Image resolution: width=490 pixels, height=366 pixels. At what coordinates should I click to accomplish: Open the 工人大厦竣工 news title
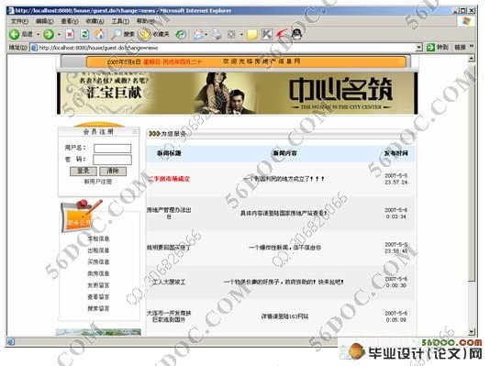coord(169,282)
